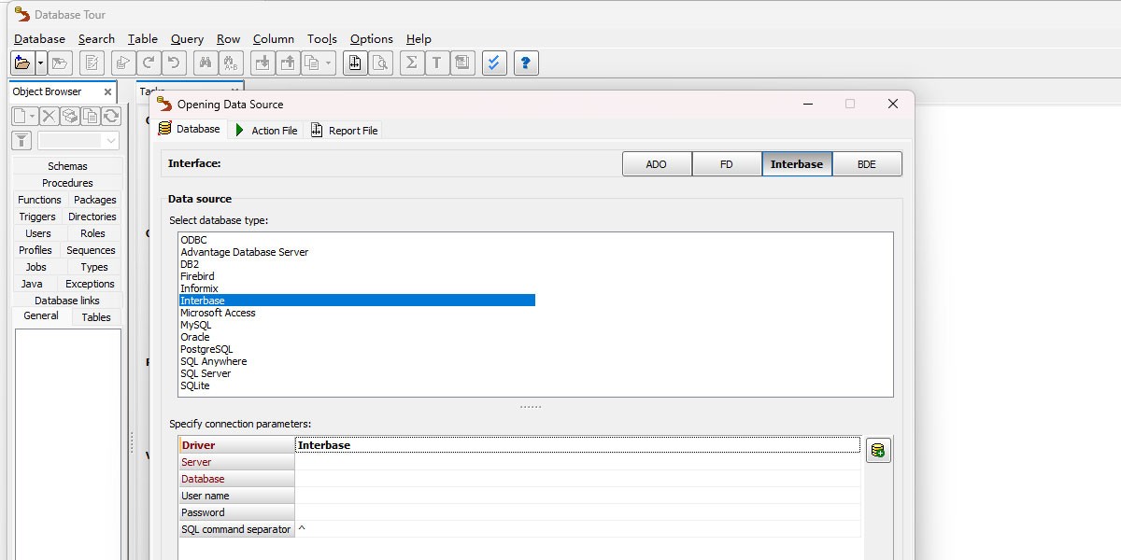
Task: Select the Sequences tab in Object Browser
Action: click(x=91, y=250)
